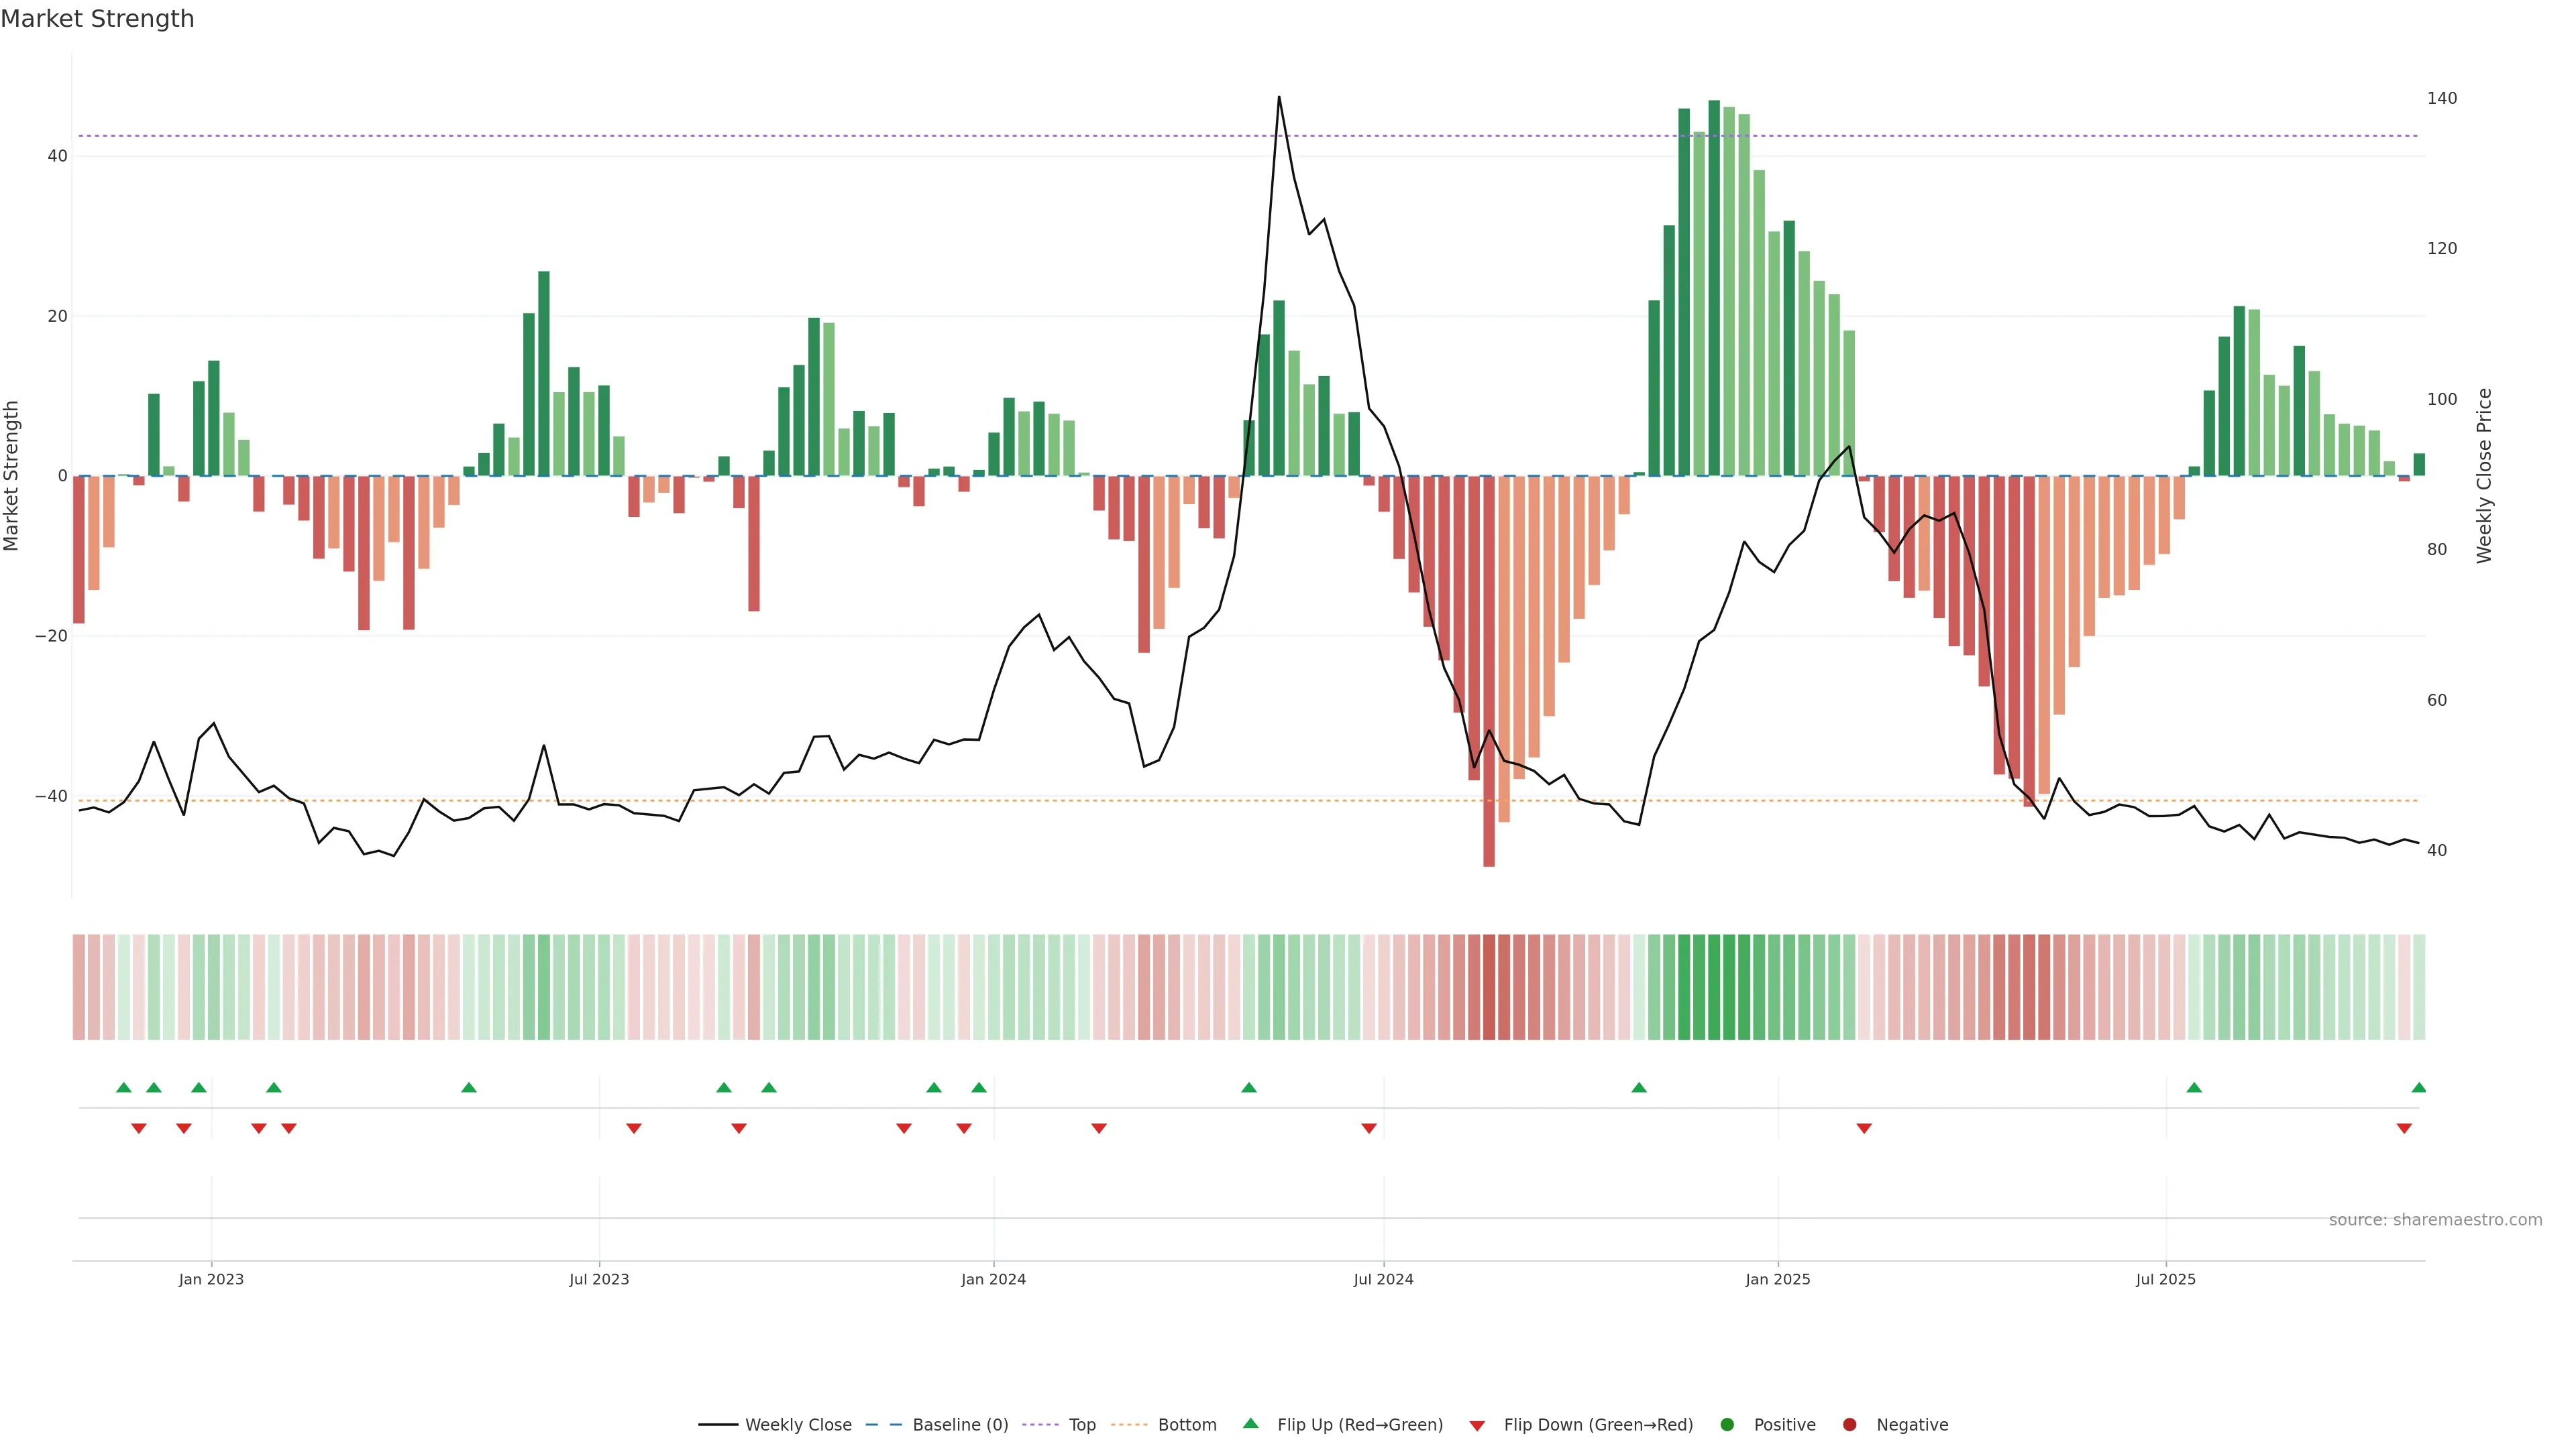Viewport: 2576px width, 1448px height.
Task: Click the flip-up marker between Jul 2024 and Jan 2025
Action: [x=1639, y=1087]
